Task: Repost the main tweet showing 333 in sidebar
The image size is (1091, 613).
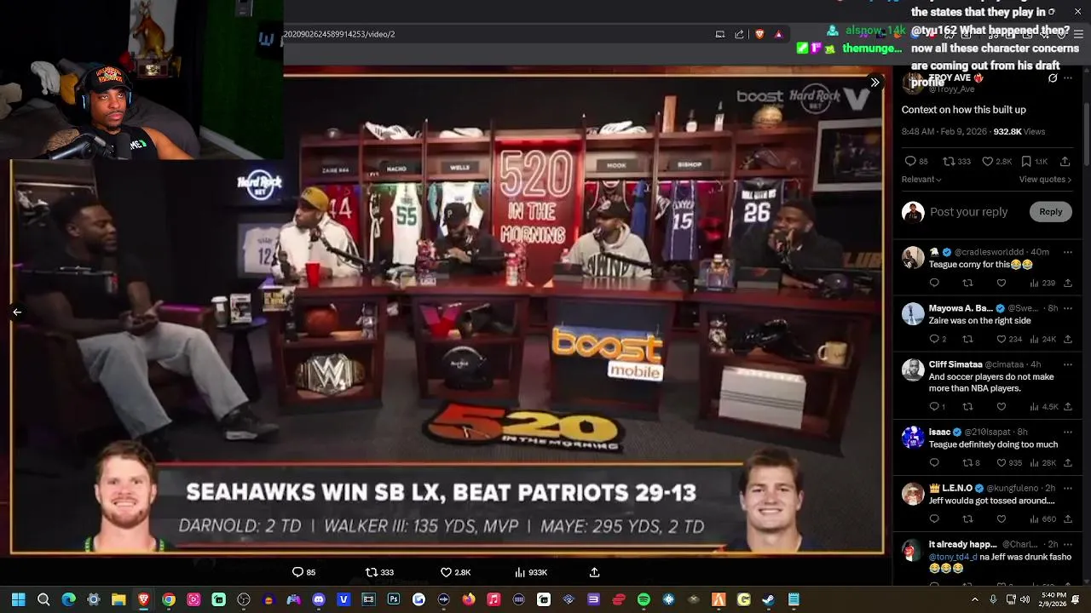Action: [949, 162]
